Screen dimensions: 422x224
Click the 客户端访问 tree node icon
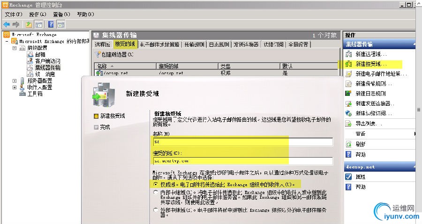pos(30,61)
